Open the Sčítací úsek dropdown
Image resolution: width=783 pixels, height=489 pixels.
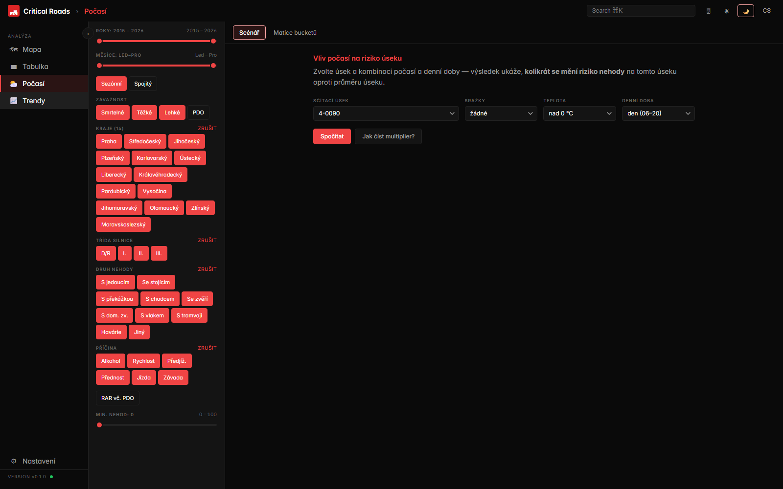click(x=386, y=113)
